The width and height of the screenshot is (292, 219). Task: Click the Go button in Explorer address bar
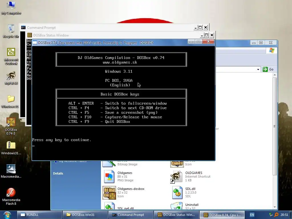click(268, 69)
